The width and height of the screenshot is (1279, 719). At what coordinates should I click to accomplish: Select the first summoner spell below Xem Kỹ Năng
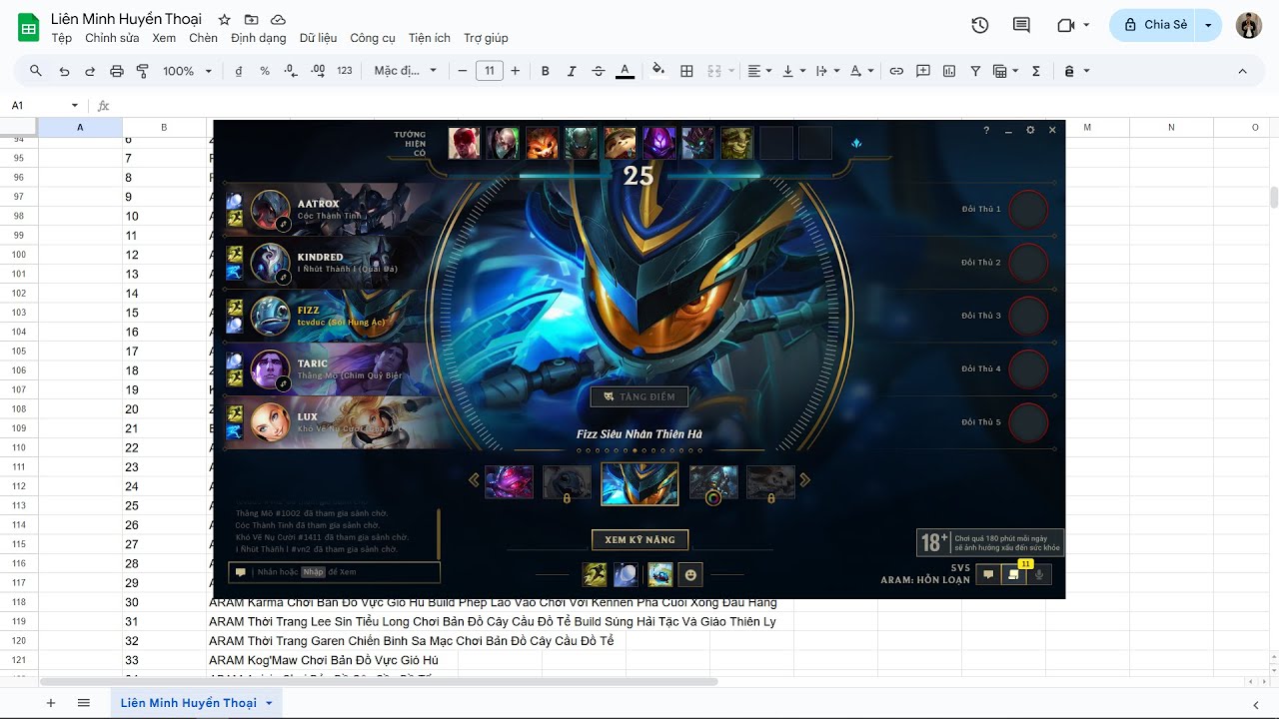pyautogui.click(x=596, y=574)
